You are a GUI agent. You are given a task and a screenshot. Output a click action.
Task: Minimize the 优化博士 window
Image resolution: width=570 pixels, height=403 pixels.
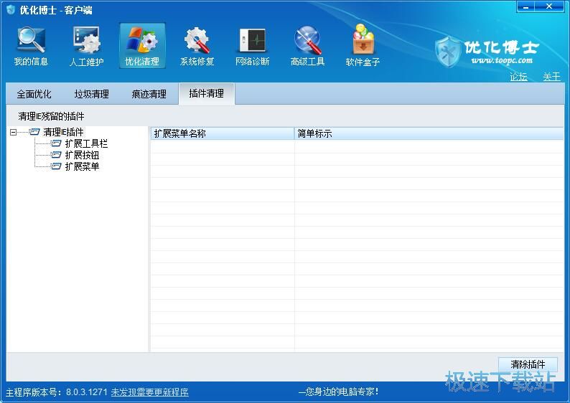coord(526,6)
